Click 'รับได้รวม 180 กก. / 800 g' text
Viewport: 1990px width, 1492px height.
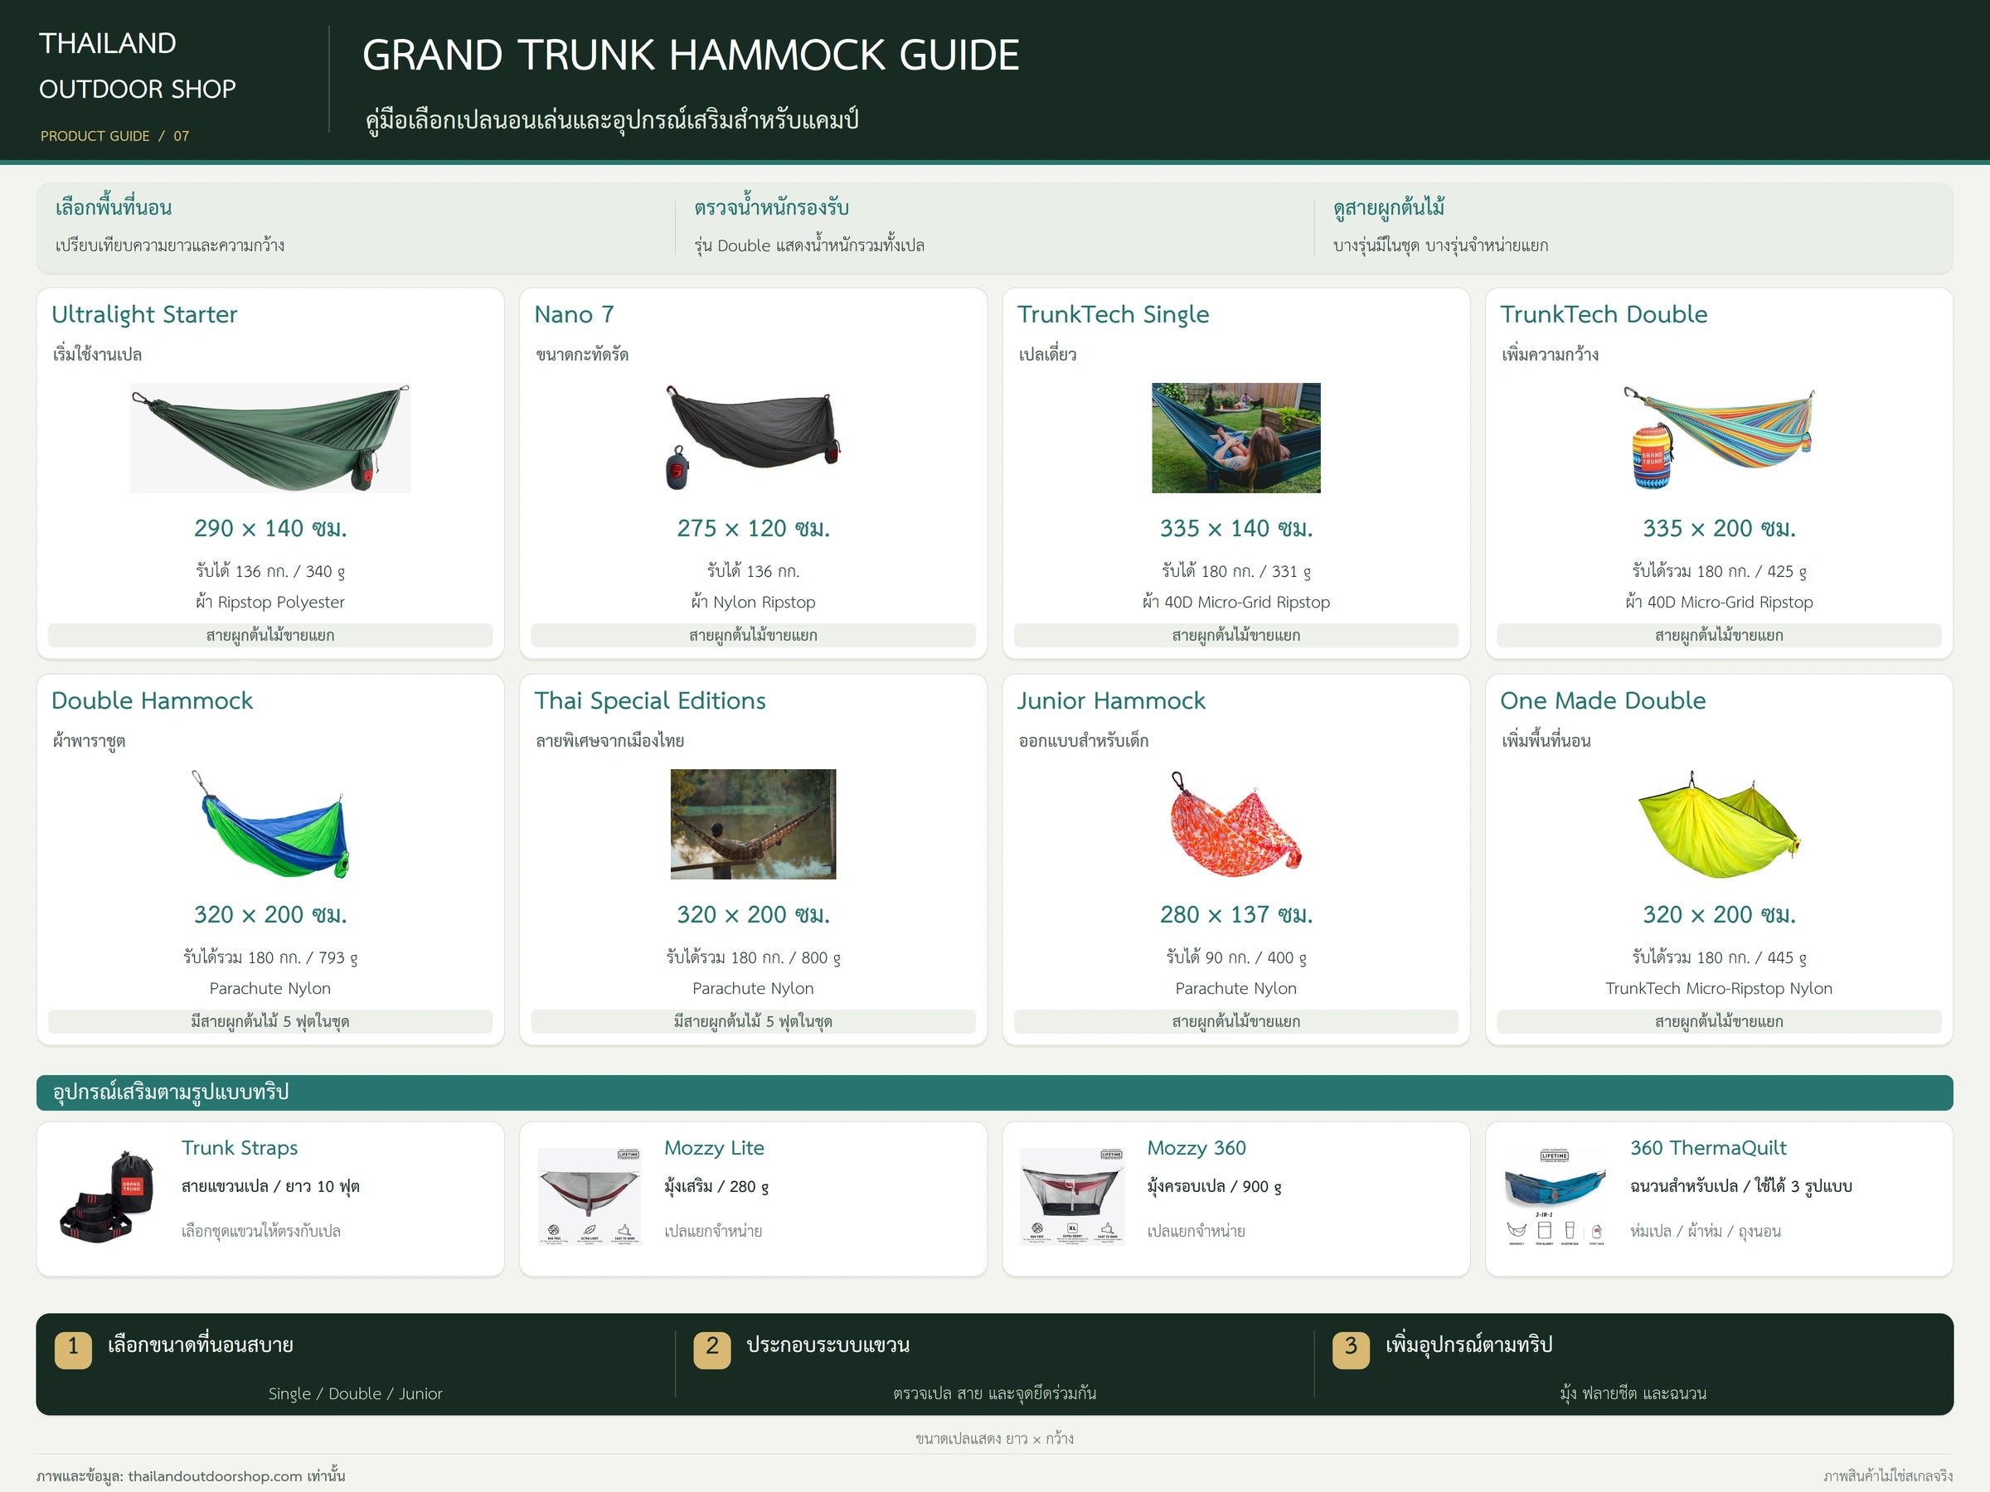[753, 958]
